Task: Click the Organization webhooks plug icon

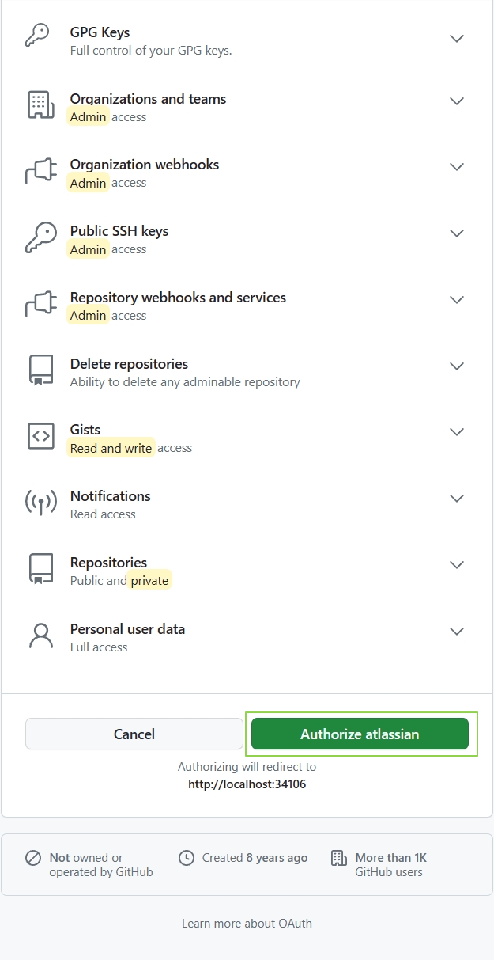Action: pos(40,172)
